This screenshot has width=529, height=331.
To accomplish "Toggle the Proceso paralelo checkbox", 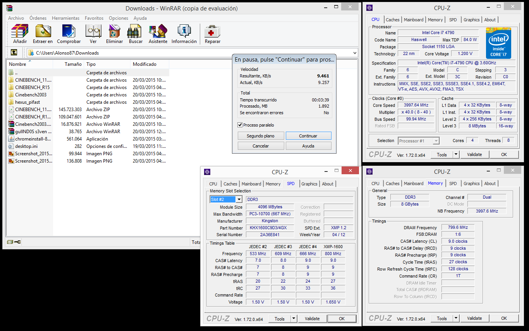I will coord(240,125).
